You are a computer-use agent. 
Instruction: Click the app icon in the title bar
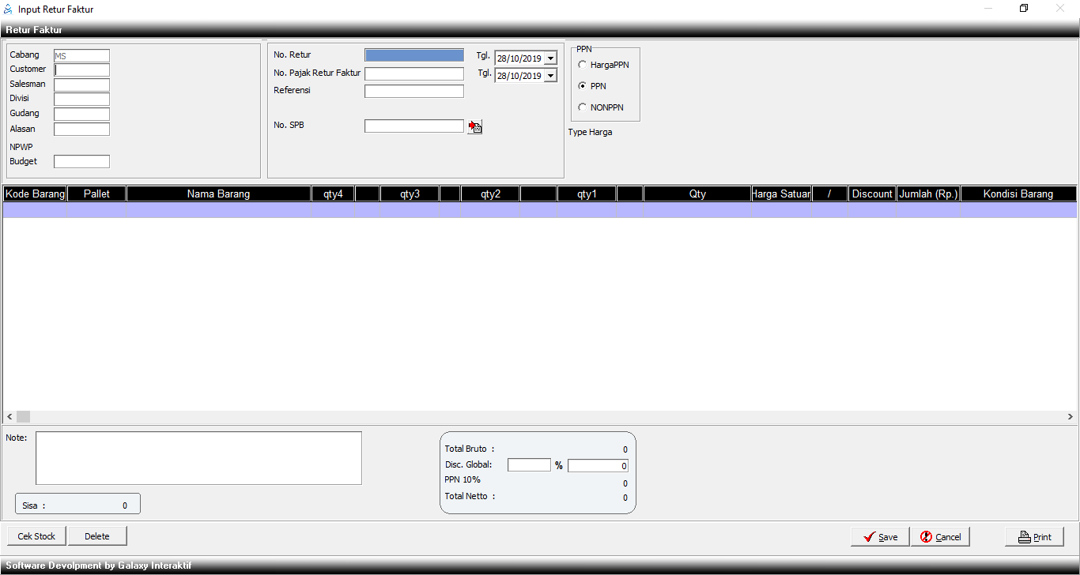tap(9, 9)
